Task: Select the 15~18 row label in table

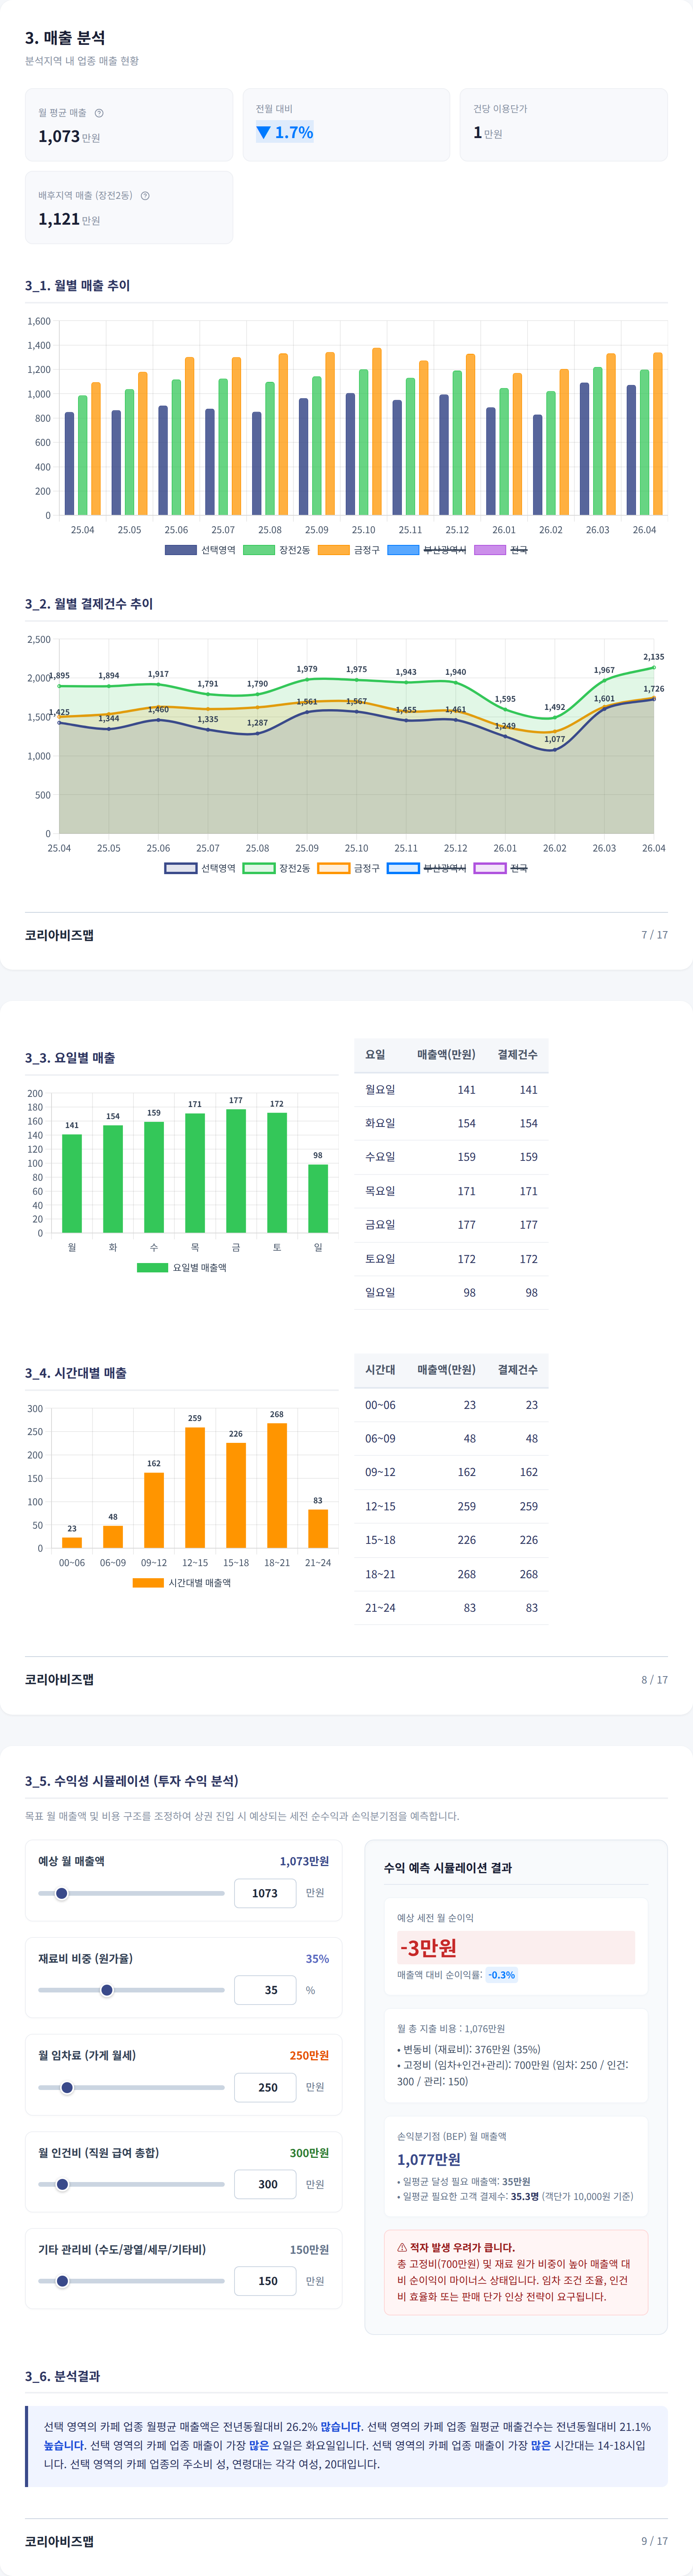Action: tap(380, 1540)
